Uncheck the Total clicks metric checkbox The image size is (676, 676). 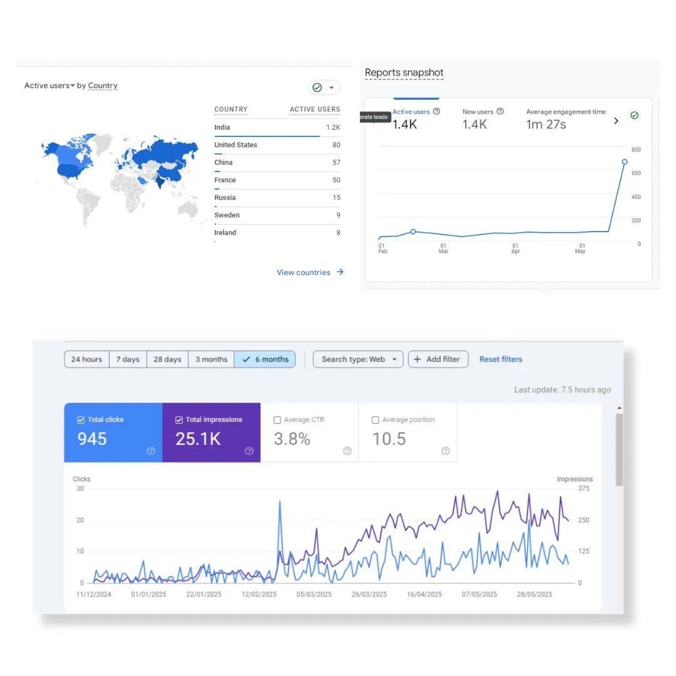click(x=80, y=419)
